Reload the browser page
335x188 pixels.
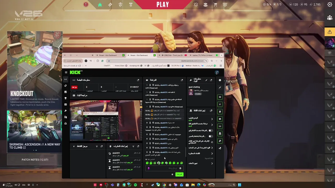212,61
